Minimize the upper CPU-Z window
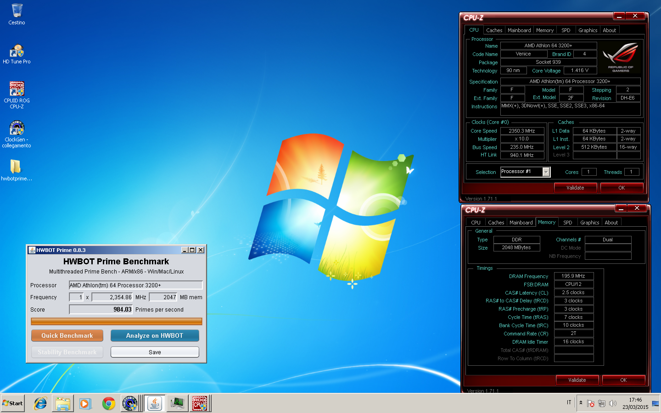 [619, 16]
